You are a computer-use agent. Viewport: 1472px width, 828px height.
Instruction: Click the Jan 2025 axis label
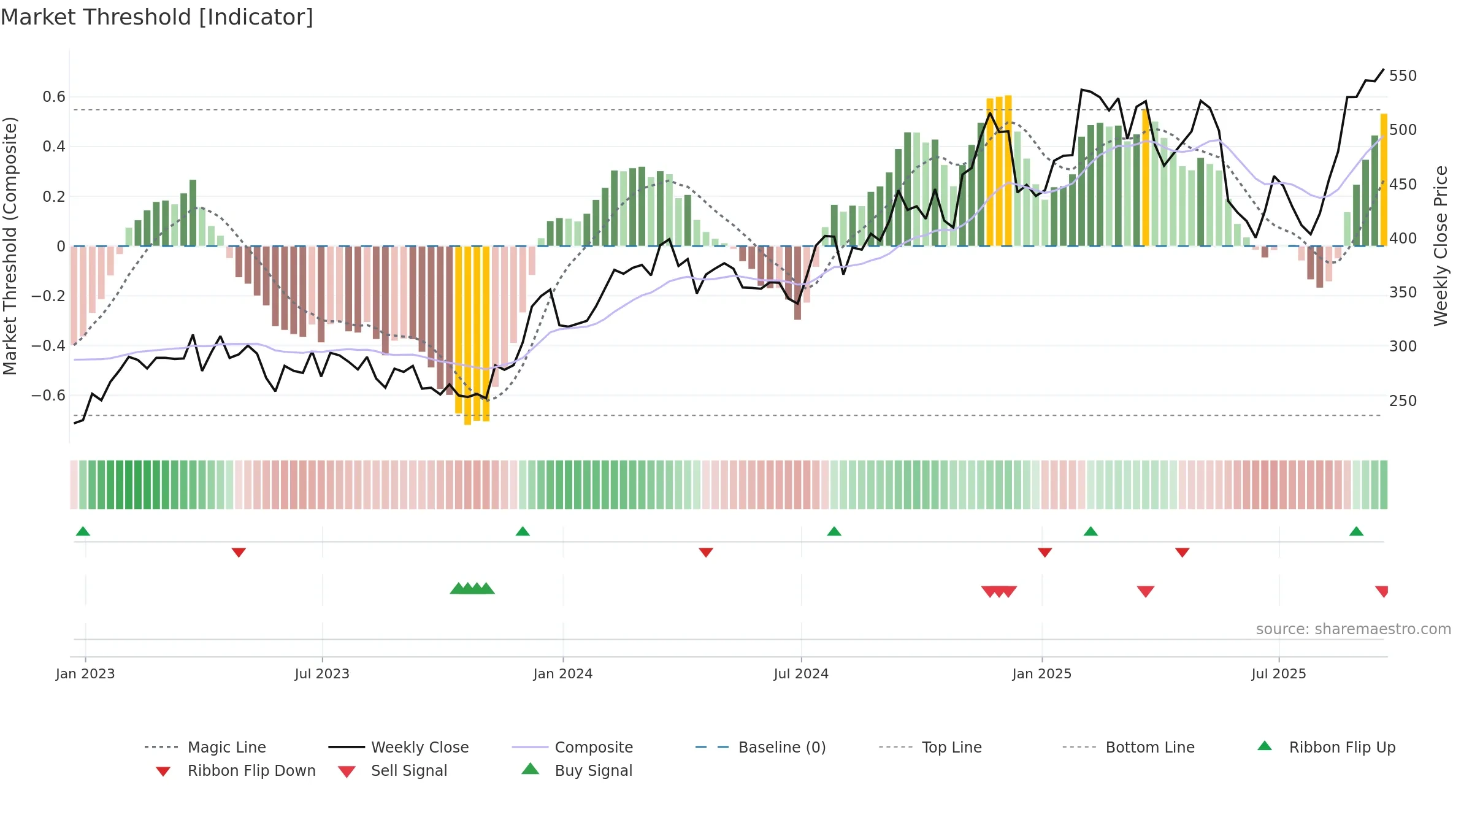pyautogui.click(x=1042, y=673)
